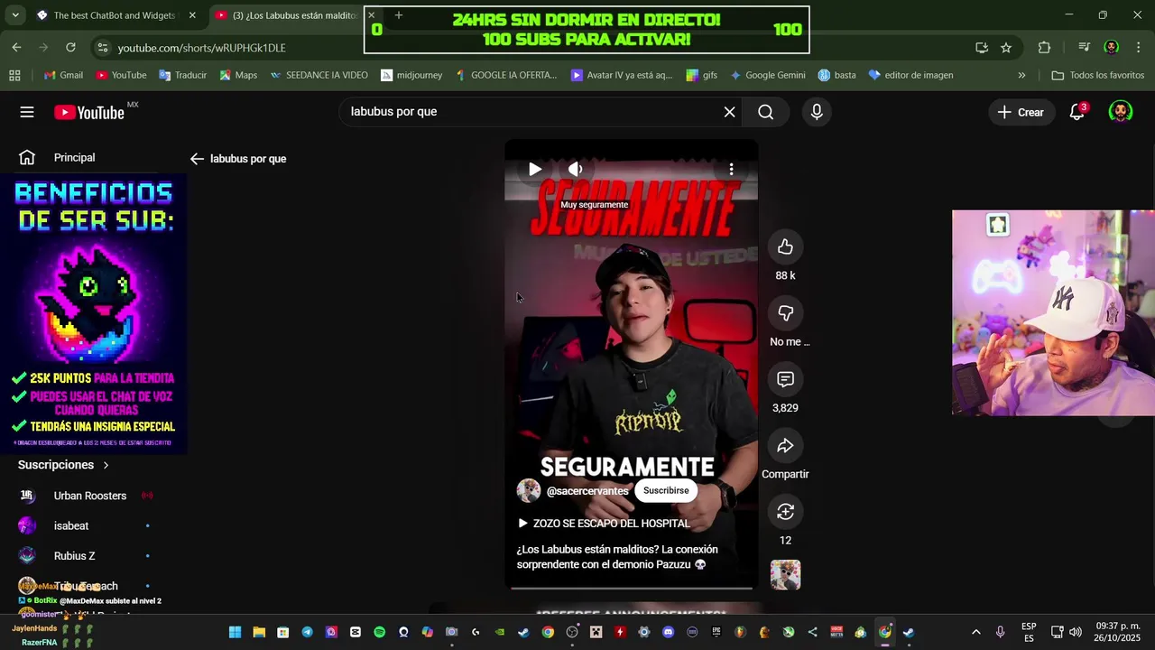Open Discord from the taskbar
The image size is (1155, 650).
pyautogui.click(x=668, y=632)
